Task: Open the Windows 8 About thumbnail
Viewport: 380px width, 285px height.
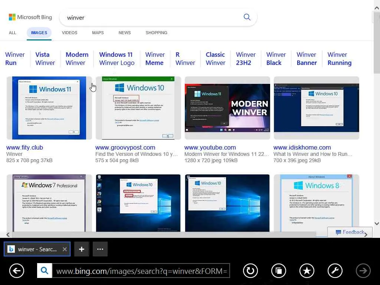Action: (316, 203)
